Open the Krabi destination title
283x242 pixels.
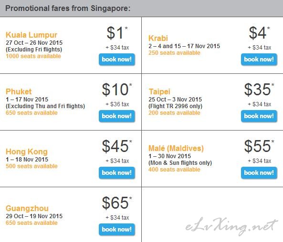pyautogui.click(x=158, y=38)
